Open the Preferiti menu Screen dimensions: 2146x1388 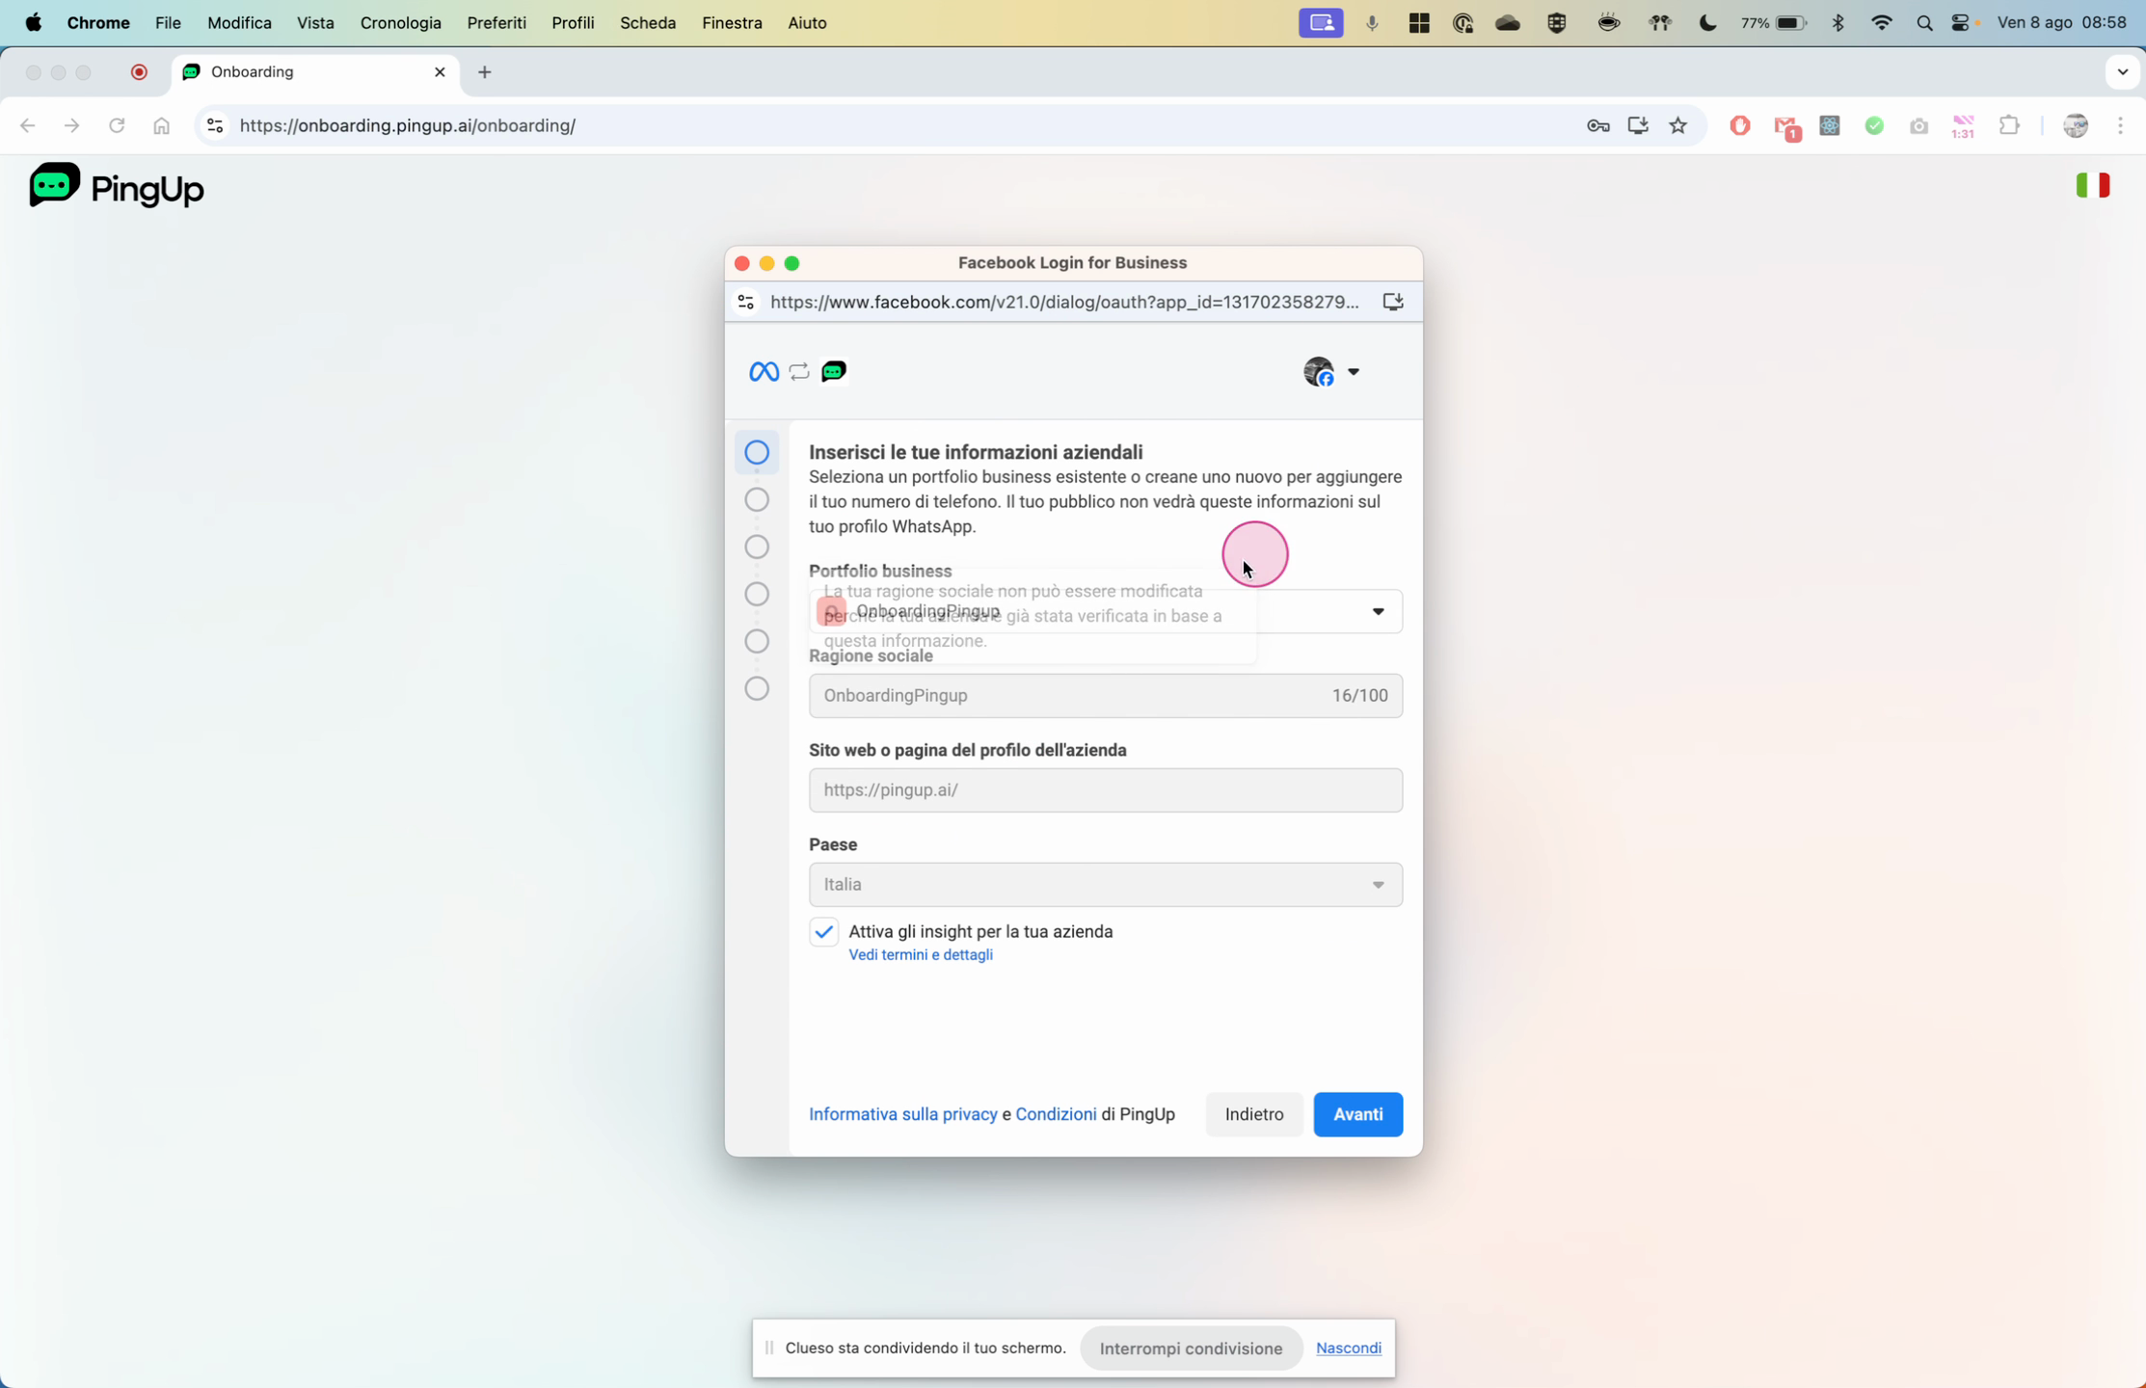coord(496,22)
